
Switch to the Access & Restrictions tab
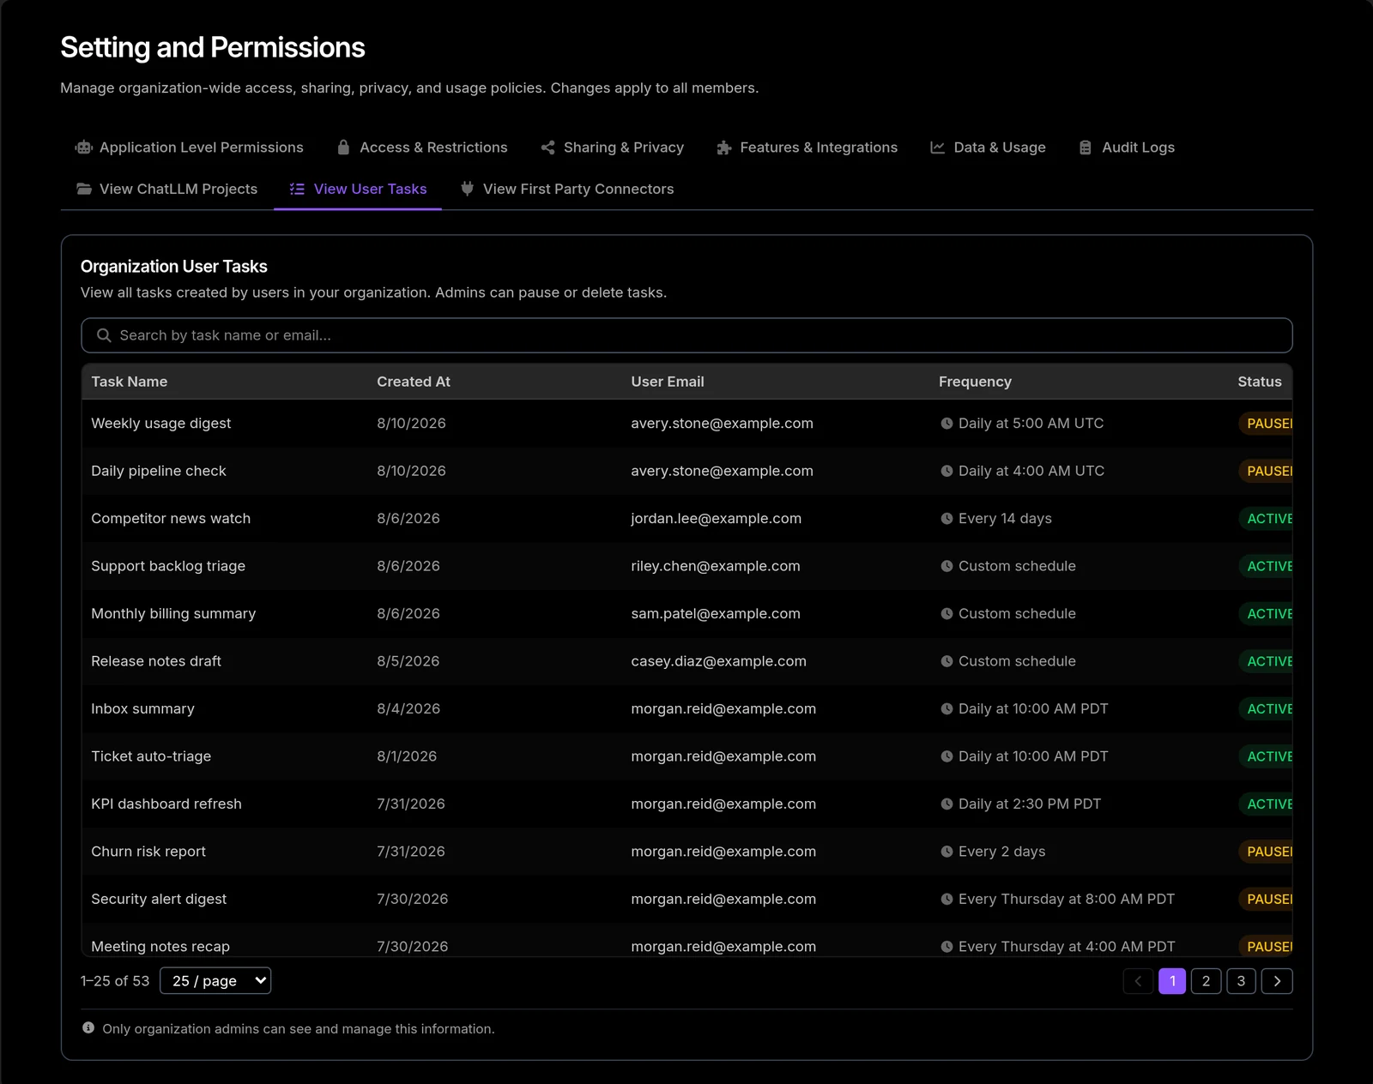(422, 148)
